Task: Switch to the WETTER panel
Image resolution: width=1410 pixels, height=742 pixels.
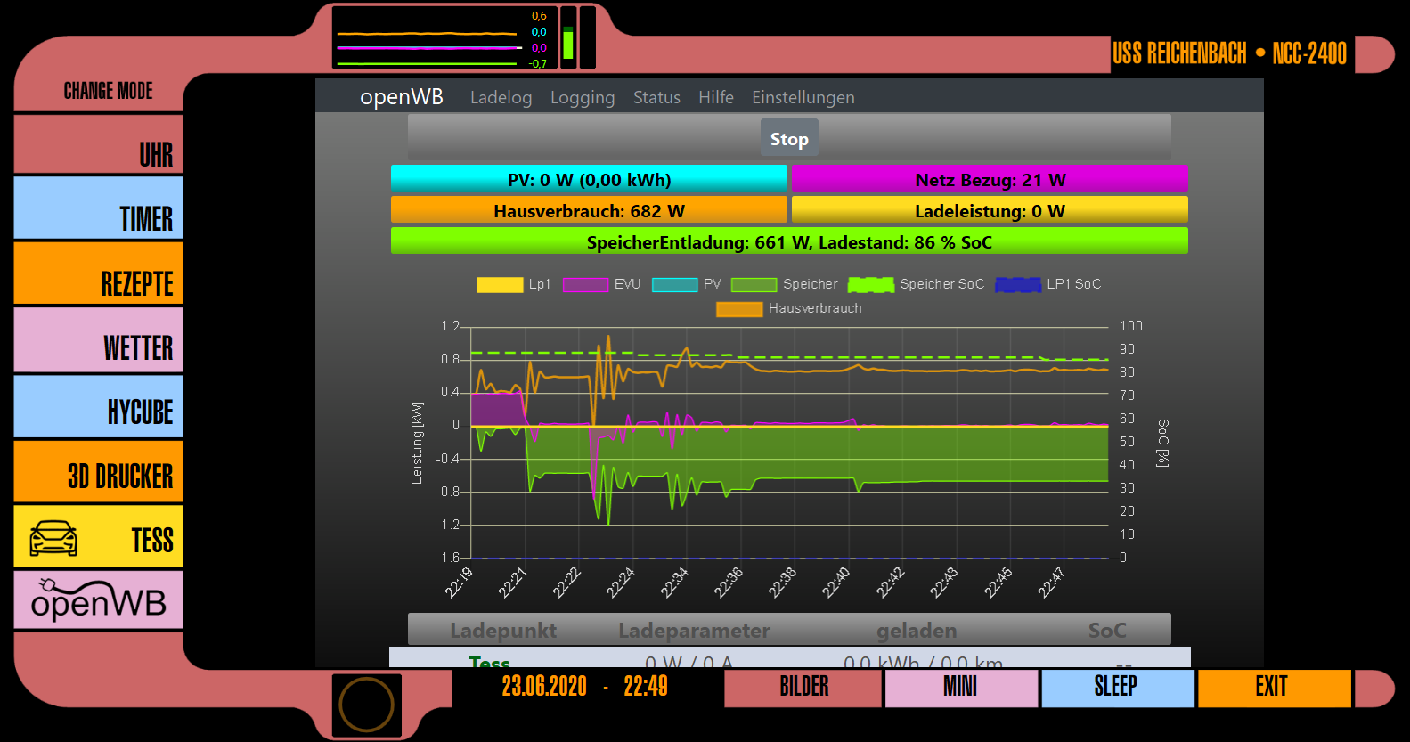Action: pyautogui.click(x=99, y=341)
